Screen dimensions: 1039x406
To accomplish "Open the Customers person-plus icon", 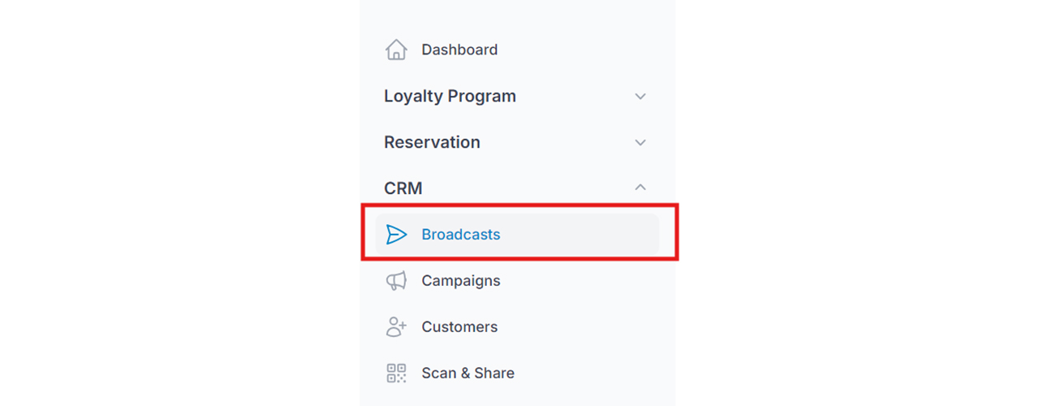I will tap(395, 327).
